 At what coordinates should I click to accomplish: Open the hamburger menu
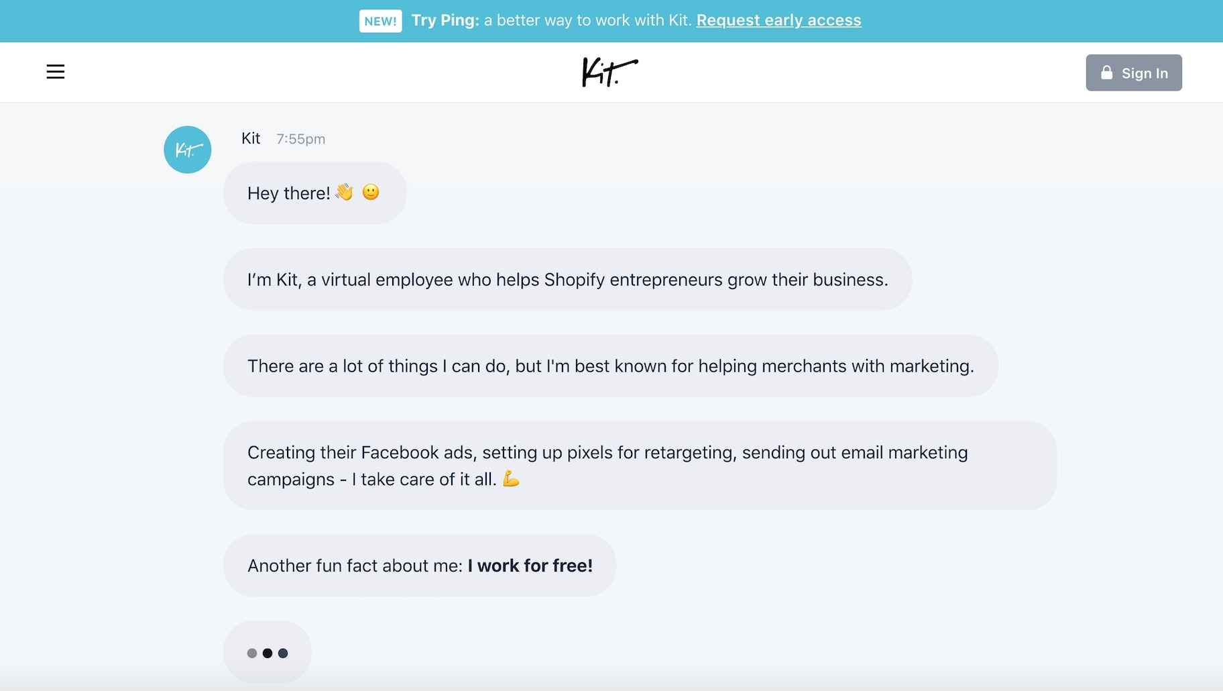tap(56, 72)
